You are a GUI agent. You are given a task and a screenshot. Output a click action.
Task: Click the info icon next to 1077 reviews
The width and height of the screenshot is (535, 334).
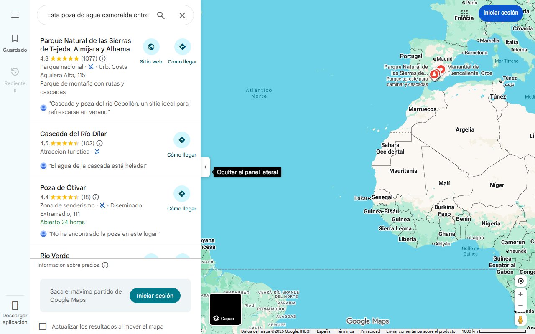tap(102, 58)
